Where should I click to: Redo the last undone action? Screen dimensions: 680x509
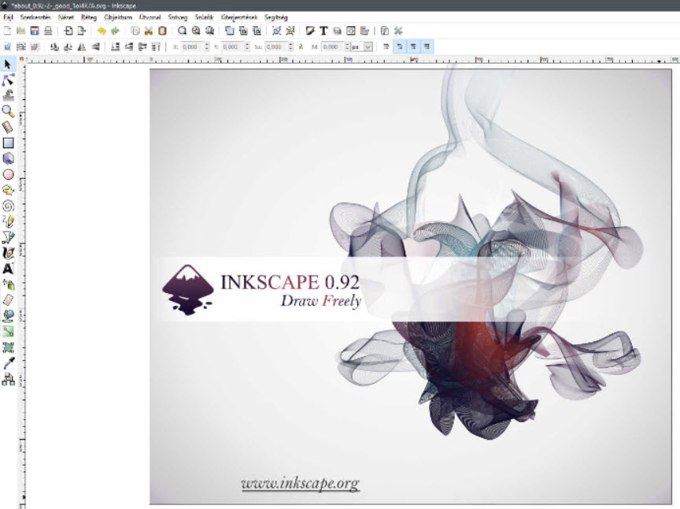(115, 31)
